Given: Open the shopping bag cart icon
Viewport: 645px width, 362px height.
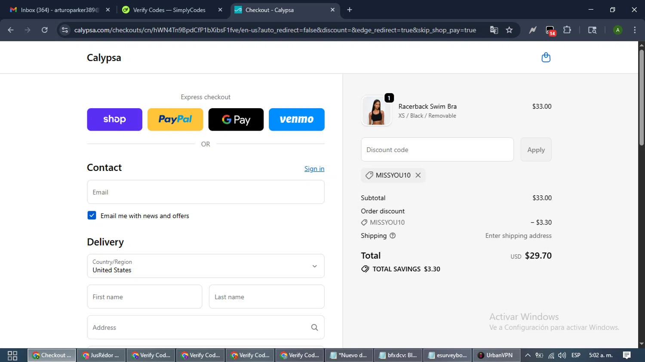Looking at the screenshot, I should [546, 58].
